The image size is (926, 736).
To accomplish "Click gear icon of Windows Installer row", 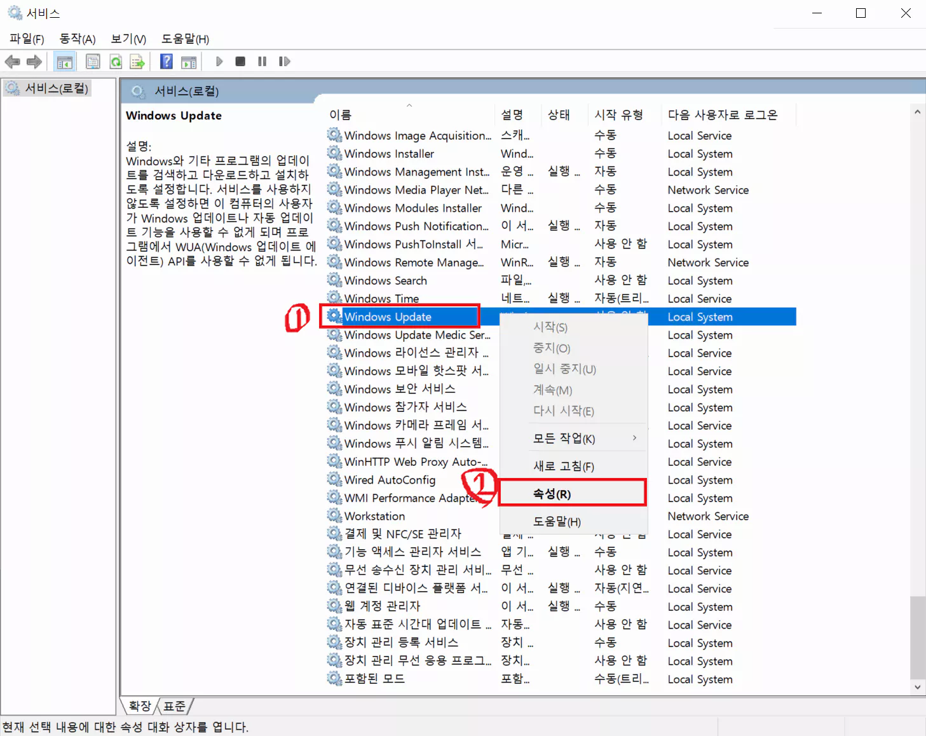I will point(334,153).
